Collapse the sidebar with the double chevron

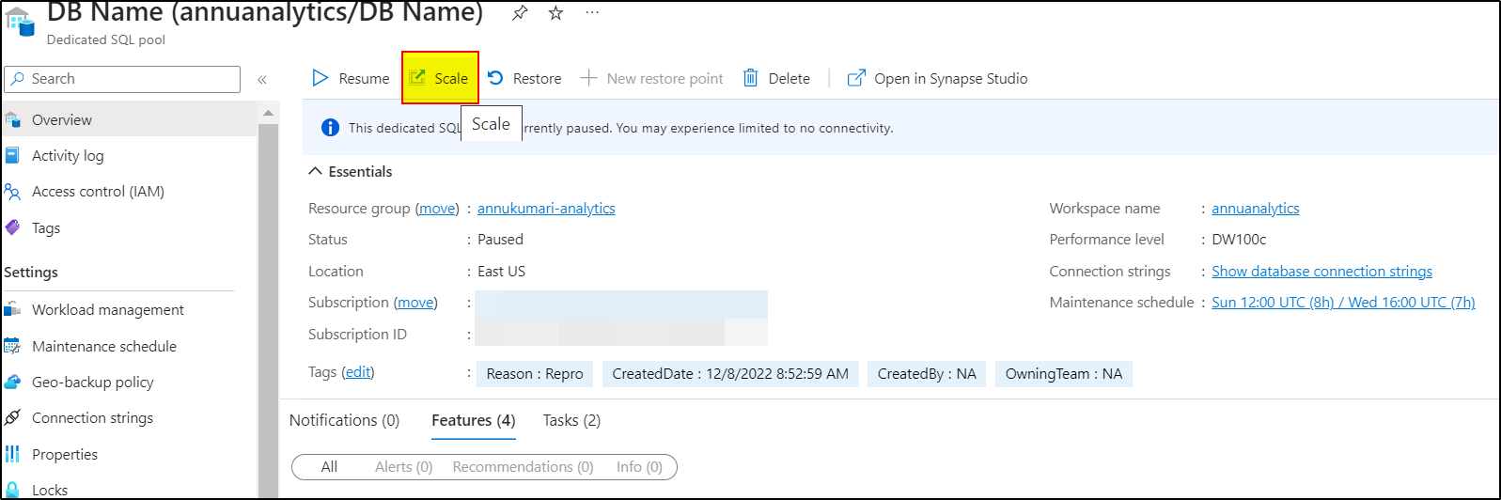pos(262,80)
